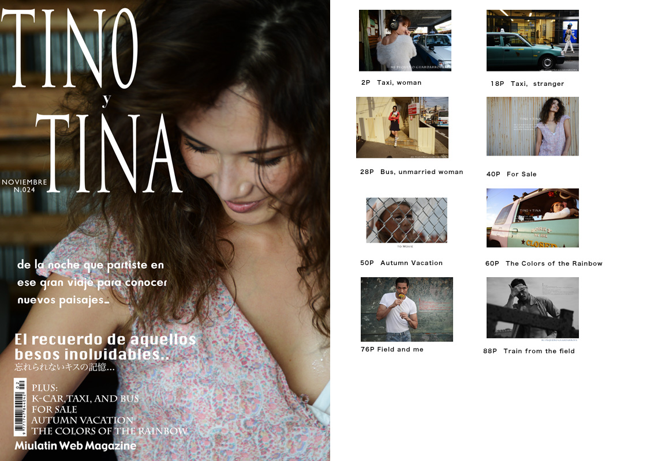
Task: Click the "Miulatin Web Magazine" footer text
Action: click(76, 446)
